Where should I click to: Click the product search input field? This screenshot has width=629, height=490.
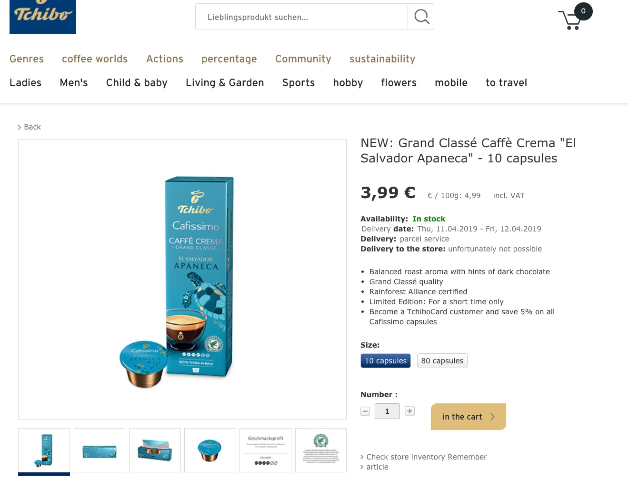302,17
